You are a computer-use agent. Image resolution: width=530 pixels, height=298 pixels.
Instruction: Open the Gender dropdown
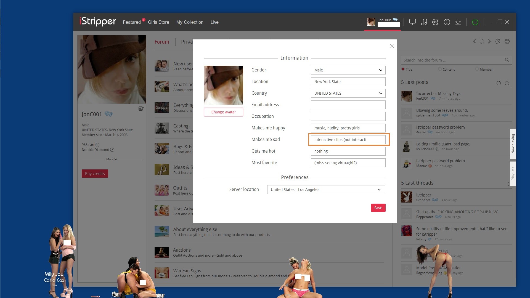coord(348,70)
